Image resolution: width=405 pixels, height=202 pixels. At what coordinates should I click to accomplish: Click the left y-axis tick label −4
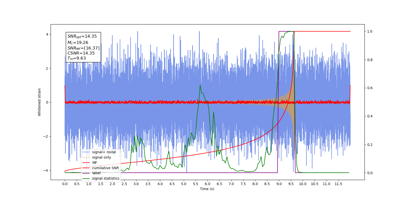coord(46,170)
